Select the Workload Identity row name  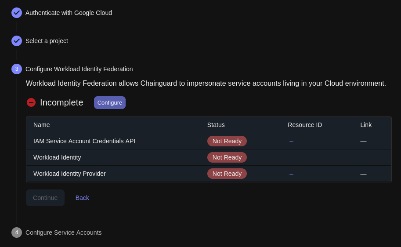coord(57,157)
